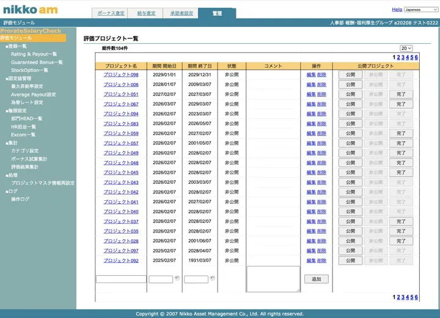Screen dimensions: 440x318
Task: Open the items-per-page dropdown showing 20
Action: pos(406,48)
